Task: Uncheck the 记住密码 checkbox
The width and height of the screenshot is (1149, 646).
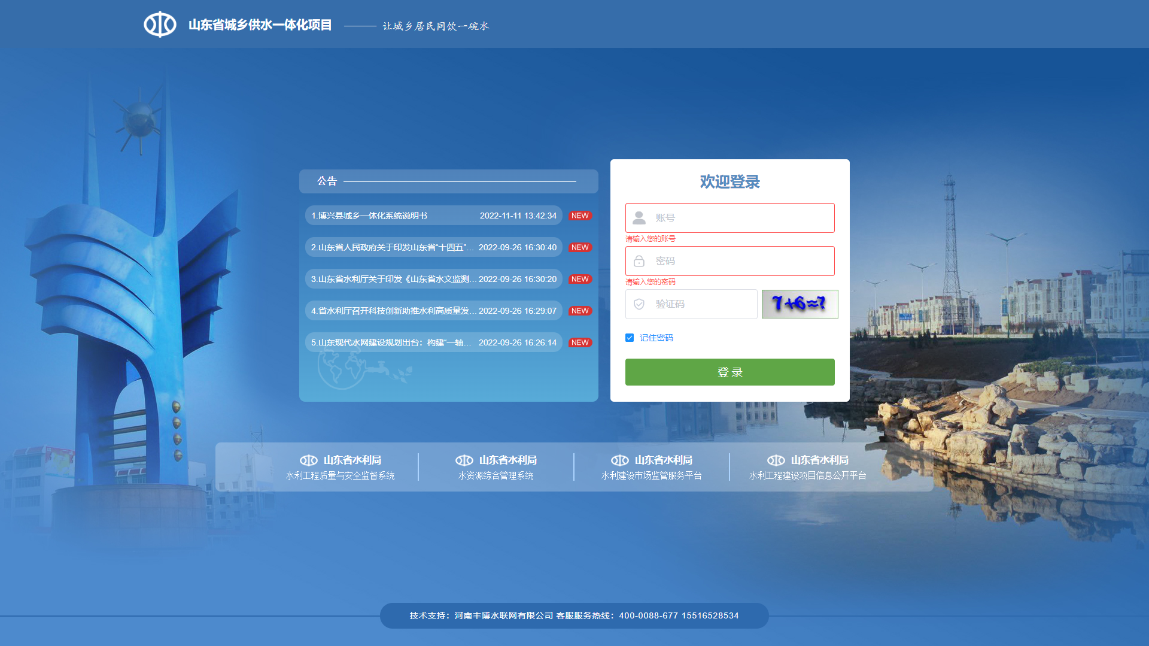Action: click(x=629, y=338)
